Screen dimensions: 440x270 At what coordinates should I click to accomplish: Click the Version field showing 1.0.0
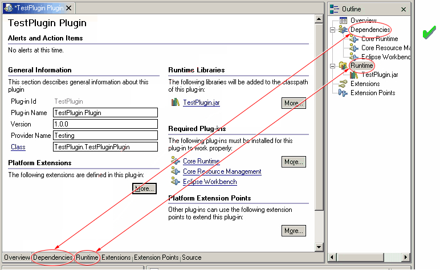[x=105, y=124]
